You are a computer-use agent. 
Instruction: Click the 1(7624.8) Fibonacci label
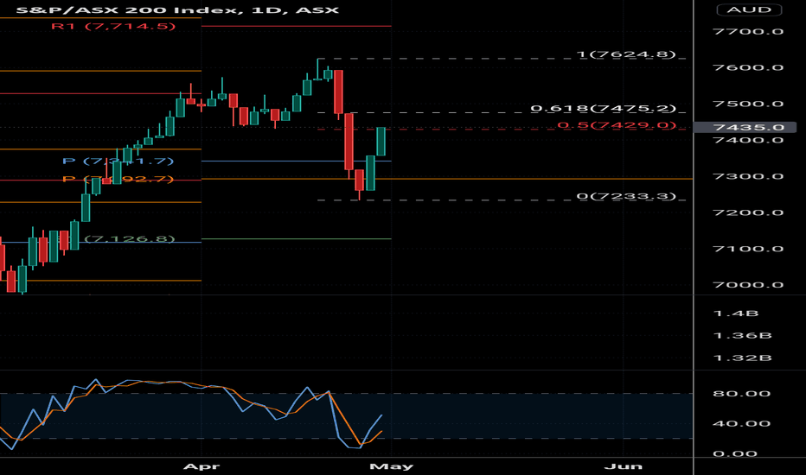tap(626, 54)
